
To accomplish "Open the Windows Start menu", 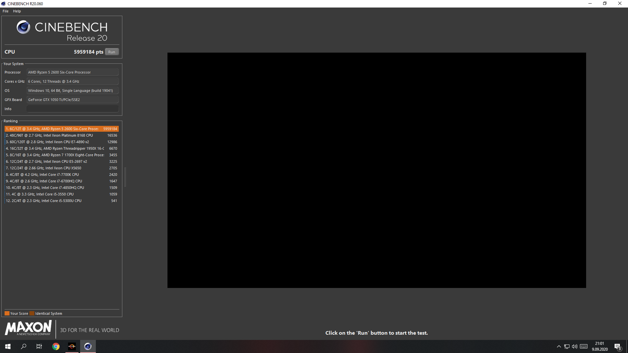I will 7,346.
